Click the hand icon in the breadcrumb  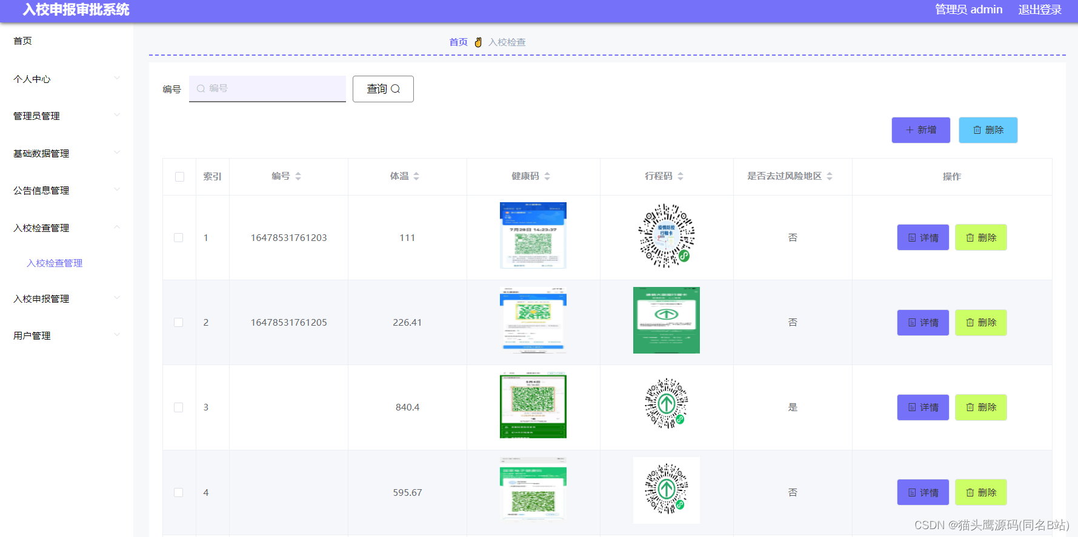[x=478, y=42]
